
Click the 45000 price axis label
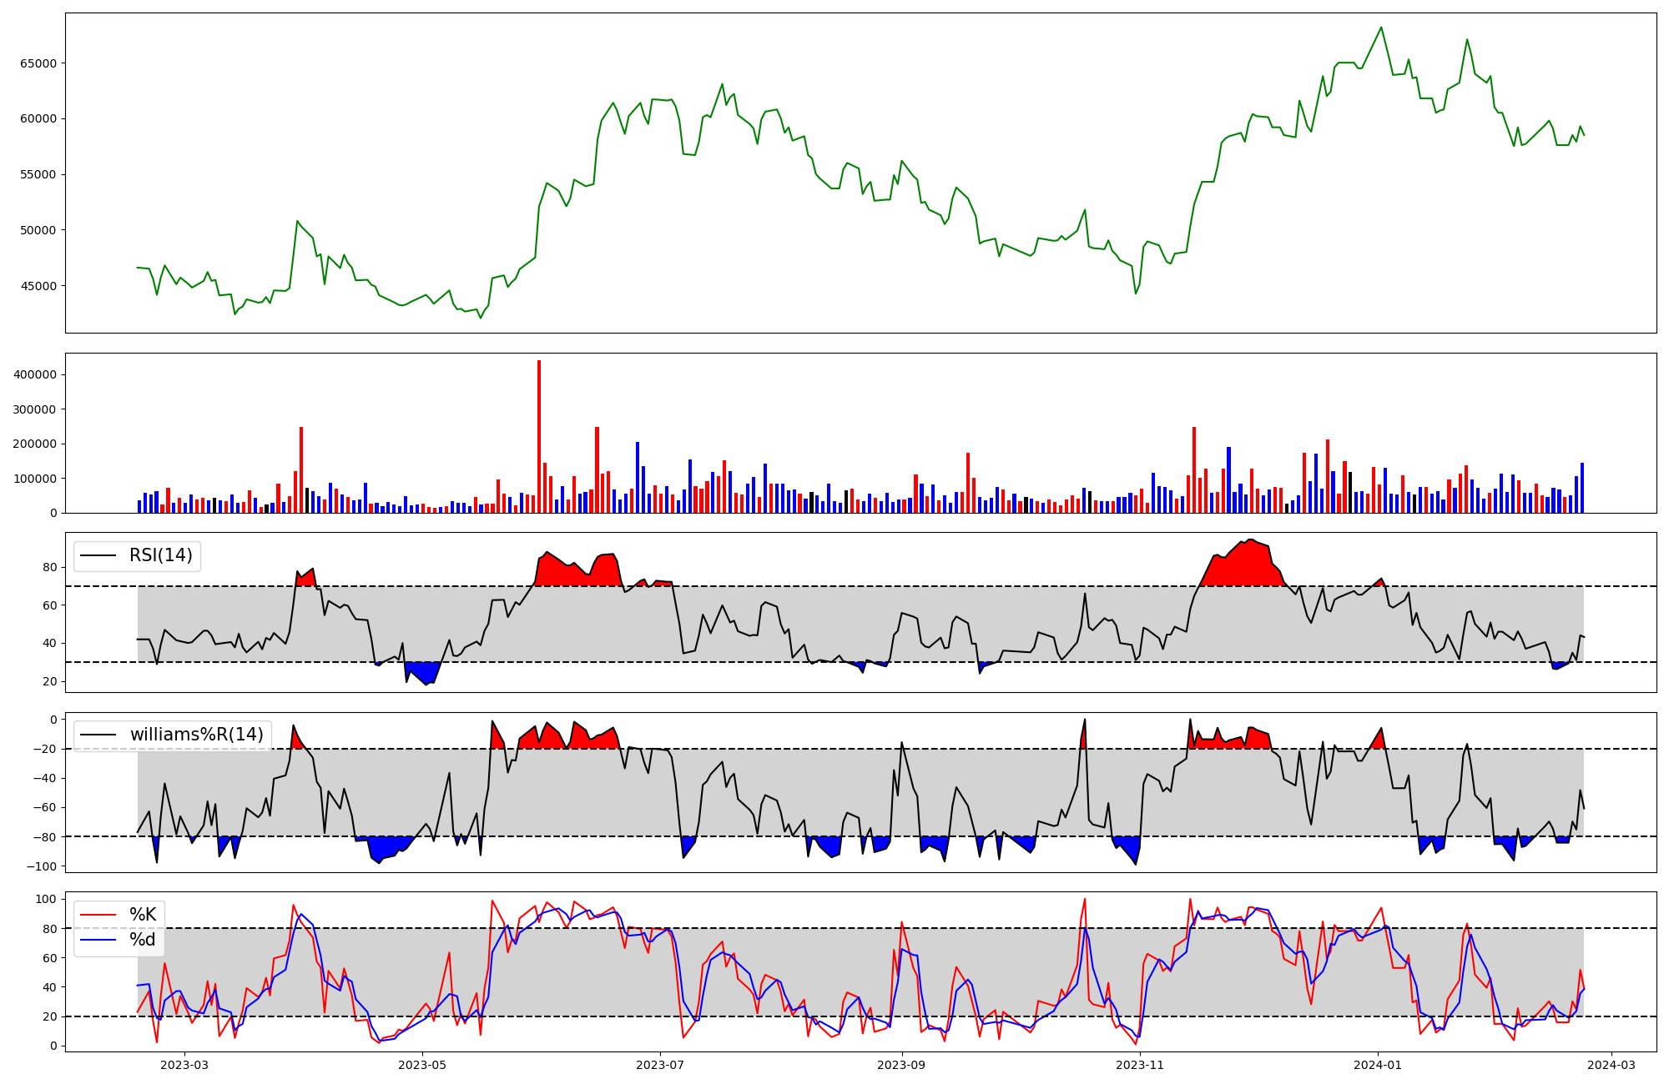click(38, 286)
